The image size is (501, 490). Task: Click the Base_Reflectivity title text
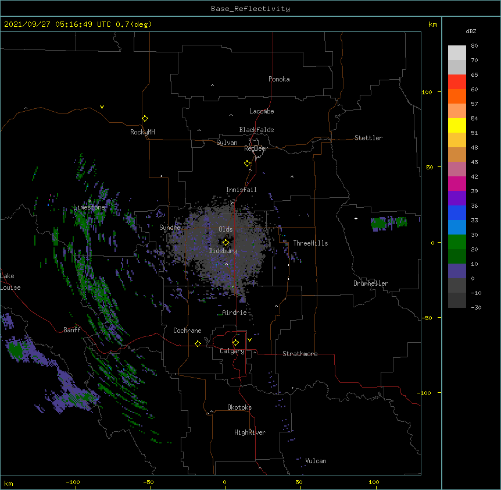(250, 9)
